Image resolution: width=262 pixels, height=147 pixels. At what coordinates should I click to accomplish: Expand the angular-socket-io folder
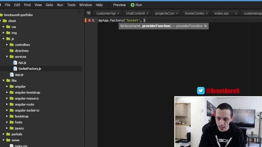pos(7,110)
